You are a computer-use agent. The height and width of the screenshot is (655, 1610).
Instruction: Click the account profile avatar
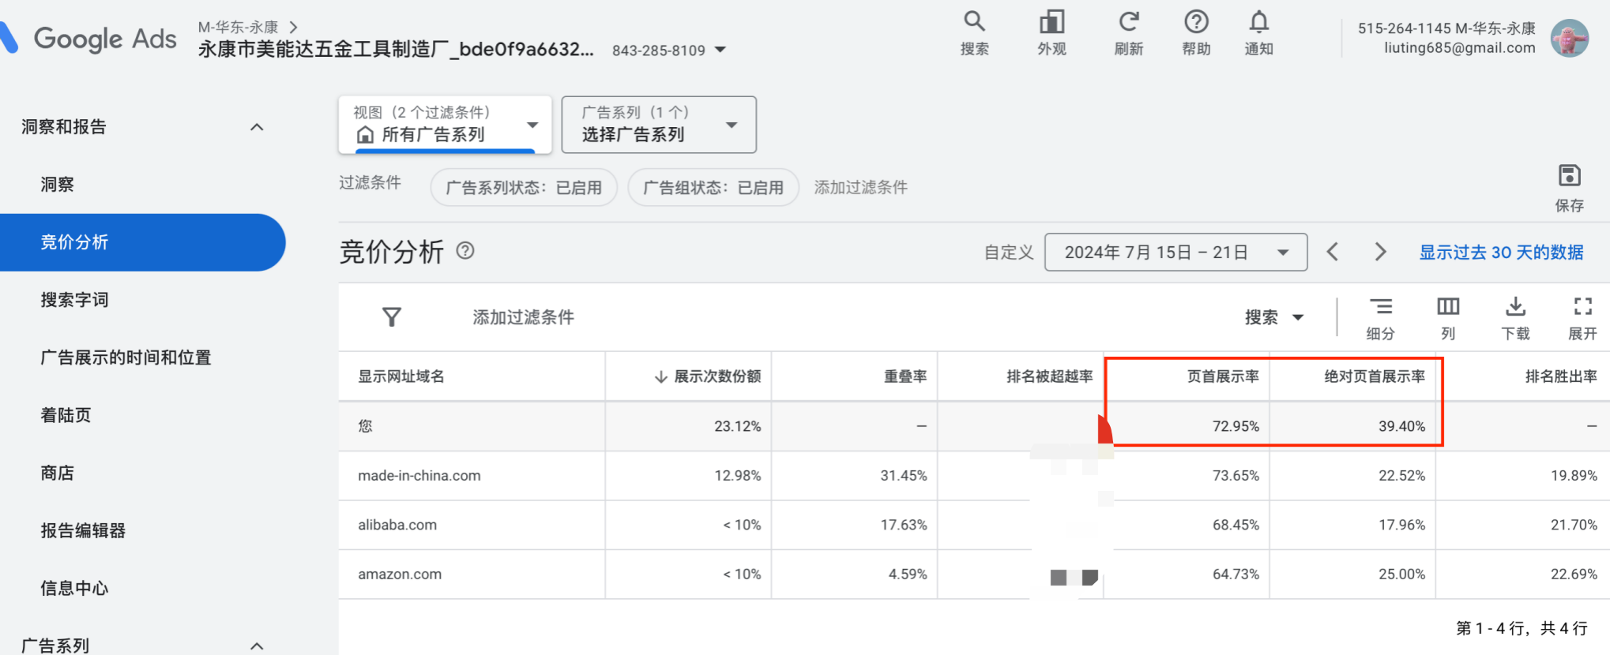1569,38
